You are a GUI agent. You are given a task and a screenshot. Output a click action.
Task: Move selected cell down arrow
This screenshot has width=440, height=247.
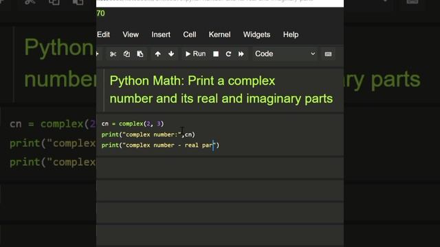point(171,54)
